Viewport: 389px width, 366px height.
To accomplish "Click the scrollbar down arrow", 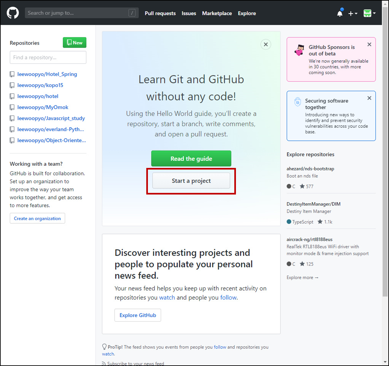I will tap(385, 362).
